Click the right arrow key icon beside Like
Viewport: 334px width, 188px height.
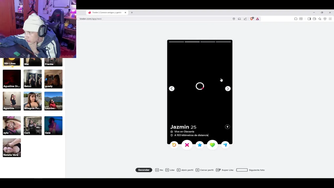[x=167, y=170]
